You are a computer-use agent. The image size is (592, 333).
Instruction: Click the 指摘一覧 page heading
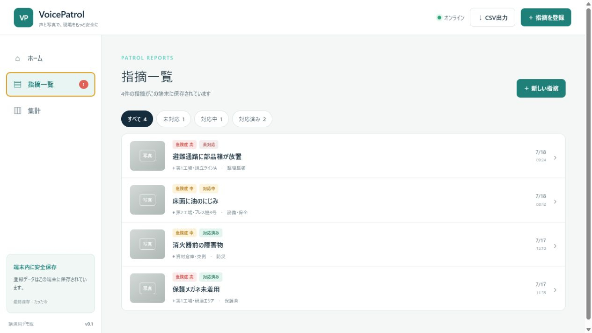coord(147,77)
